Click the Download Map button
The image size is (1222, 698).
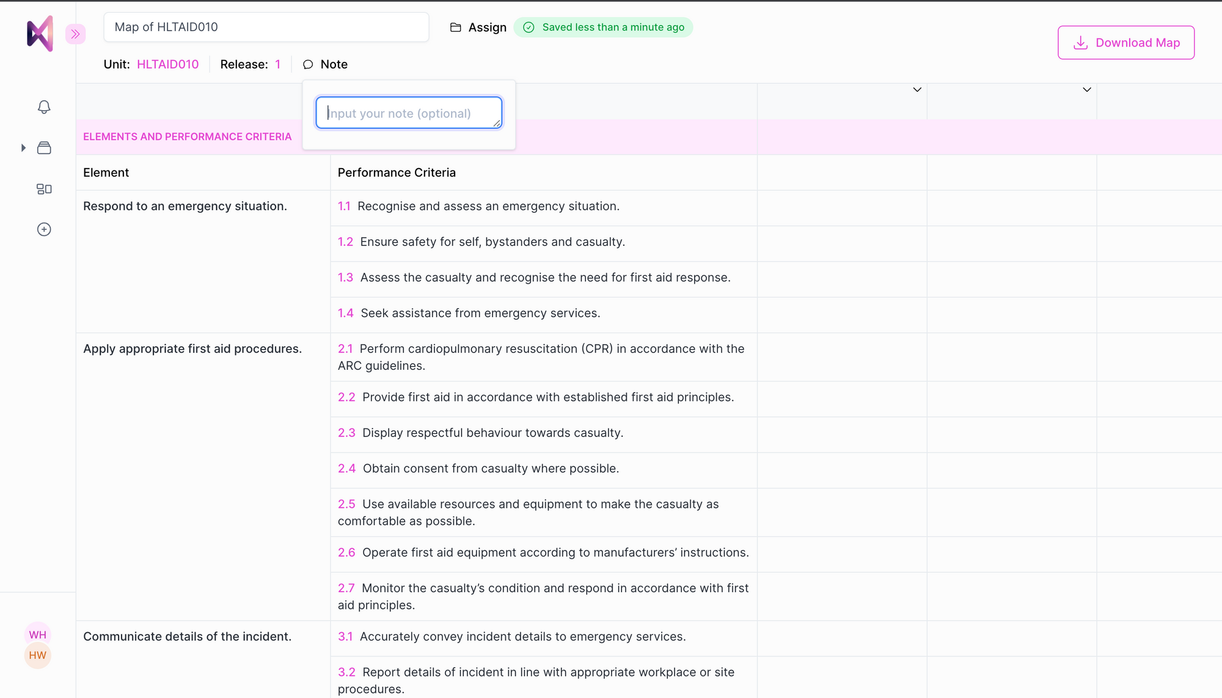click(1126, 43)
